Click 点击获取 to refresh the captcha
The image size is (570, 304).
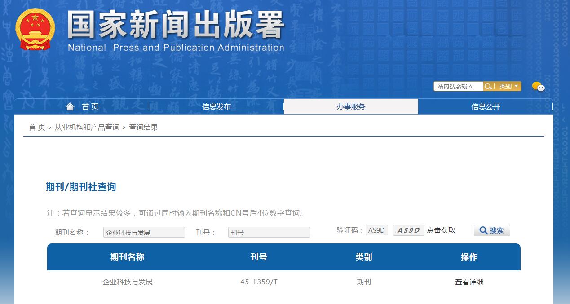[441, 230]
